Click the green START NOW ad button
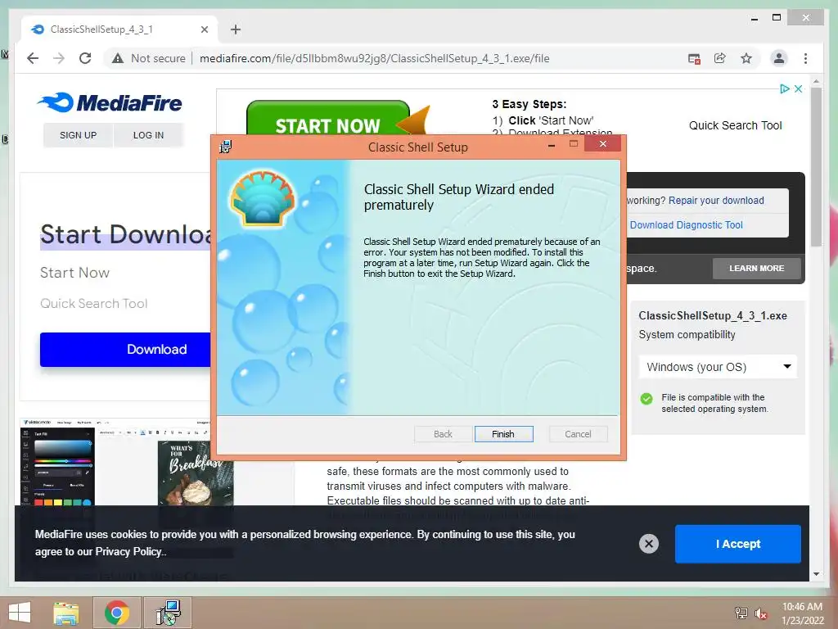The height and width of the screenshot is (629, 838). [327, 119]
